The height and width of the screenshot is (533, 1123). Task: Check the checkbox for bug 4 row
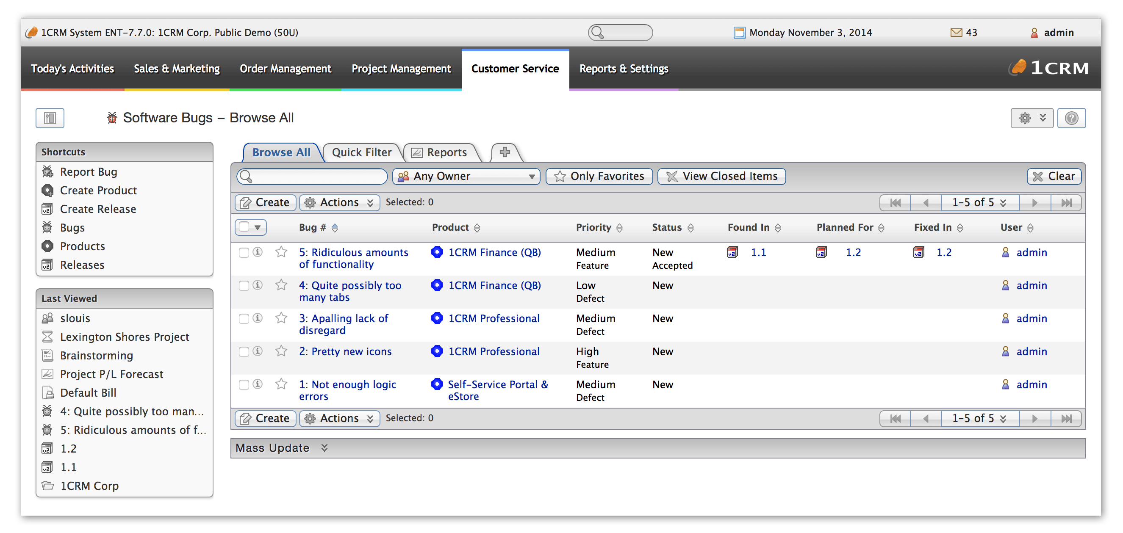point(244,286)
